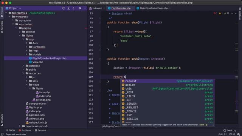Choose the request completion suggestion

[x=167, y=81]
